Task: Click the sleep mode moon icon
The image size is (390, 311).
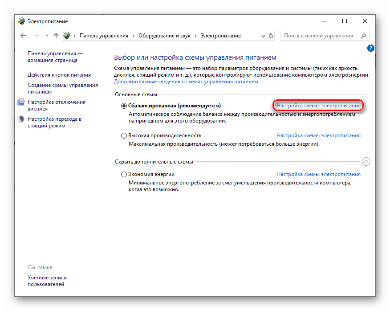Action: pos(21,119)
